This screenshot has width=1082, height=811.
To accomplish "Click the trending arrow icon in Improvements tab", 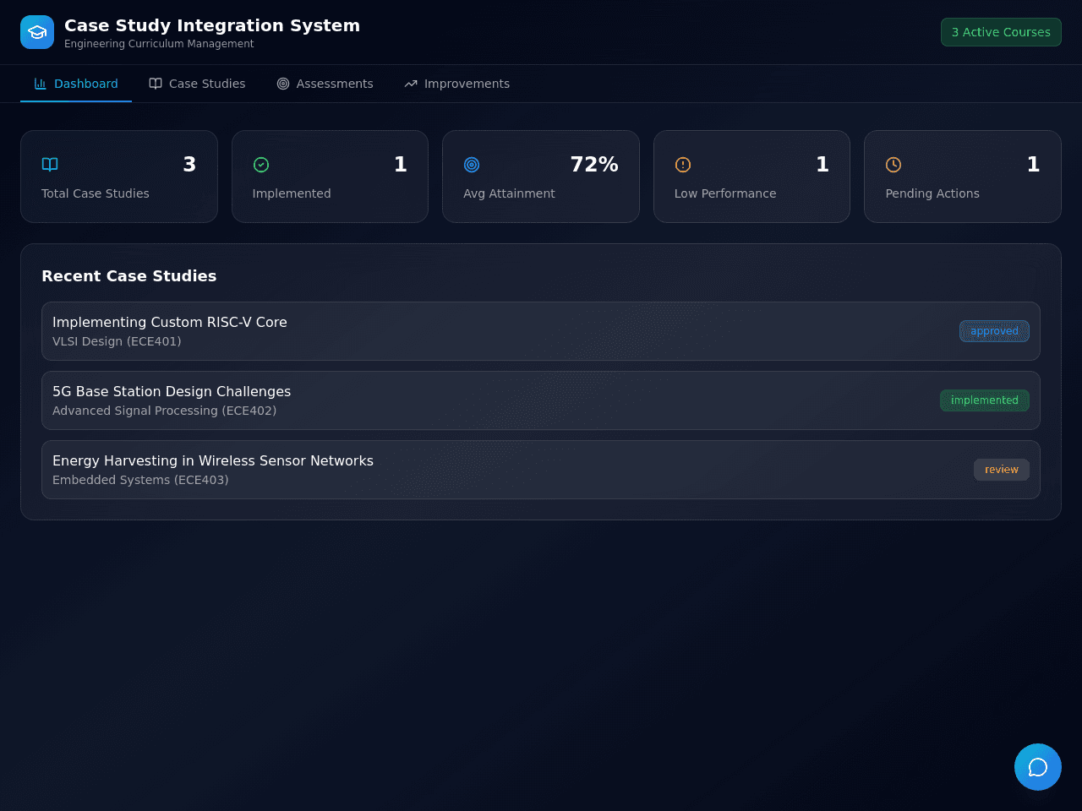I will pyautogui.click(x=411, y=84).
